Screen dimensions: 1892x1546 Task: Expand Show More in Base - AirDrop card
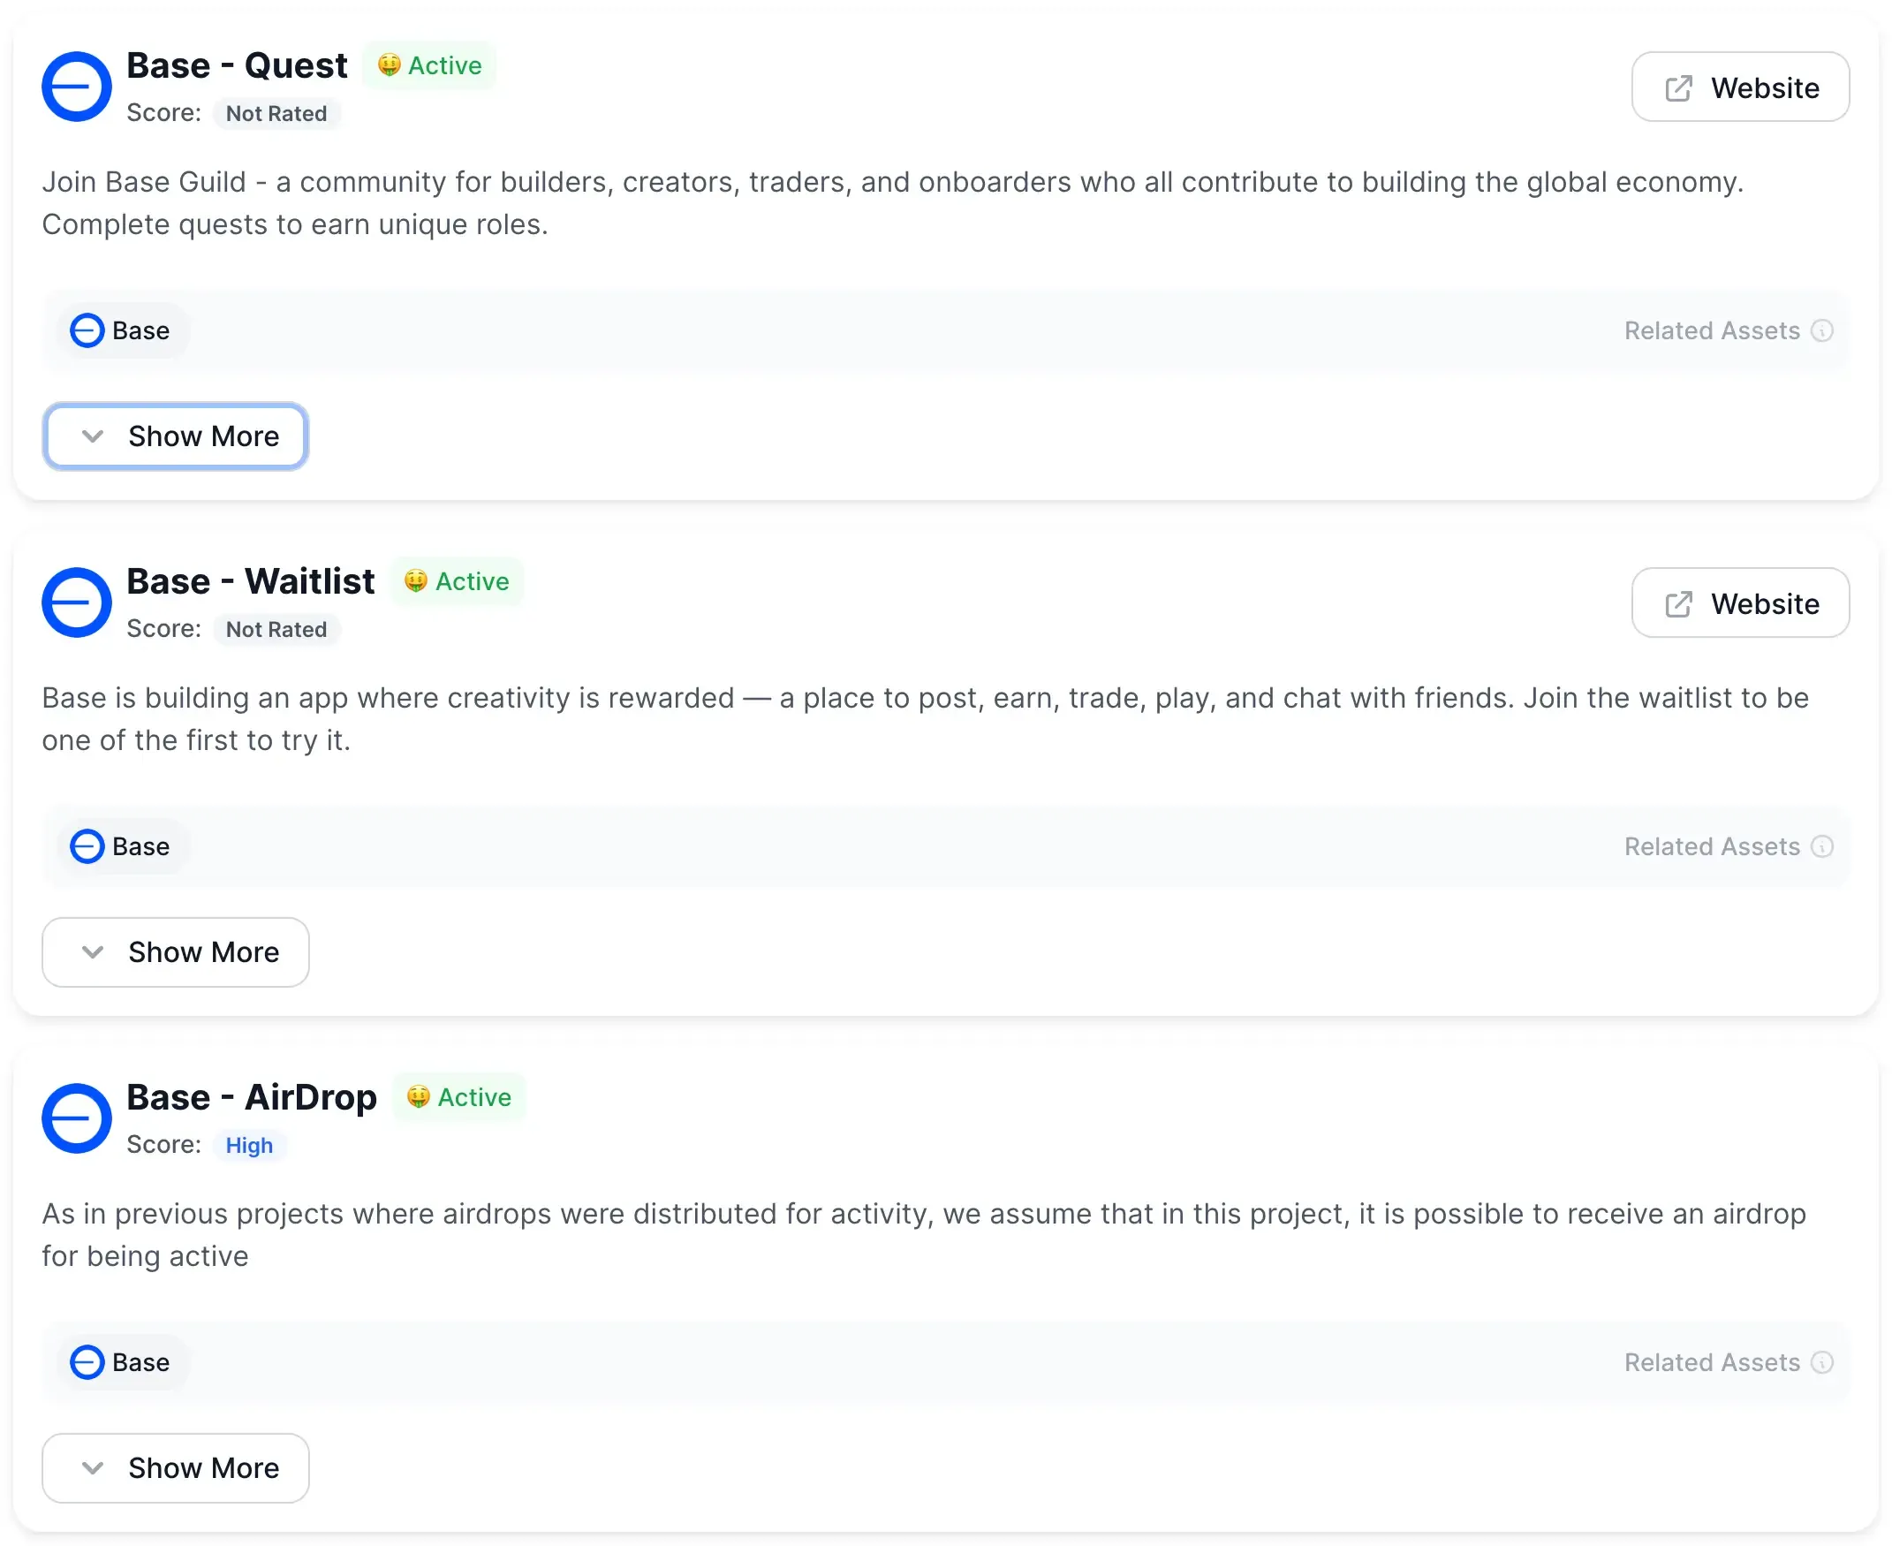(x=176, y=1467)
